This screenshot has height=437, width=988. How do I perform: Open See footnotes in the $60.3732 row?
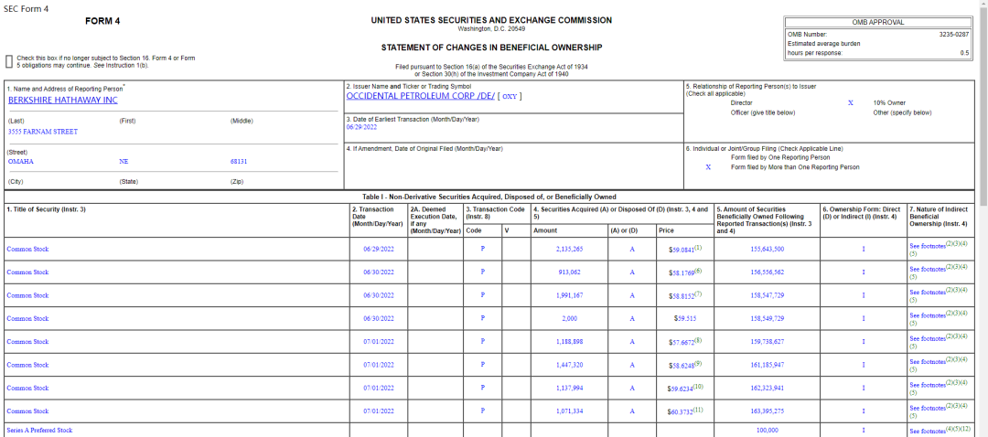(928, 409)
